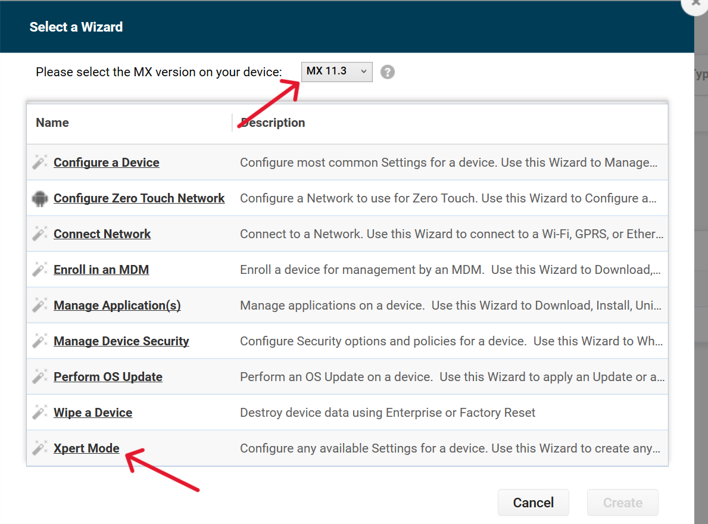Select the Configure a Device wizard
The height and width of the screenshot is (524, 708).
click(x=107, y=163)
